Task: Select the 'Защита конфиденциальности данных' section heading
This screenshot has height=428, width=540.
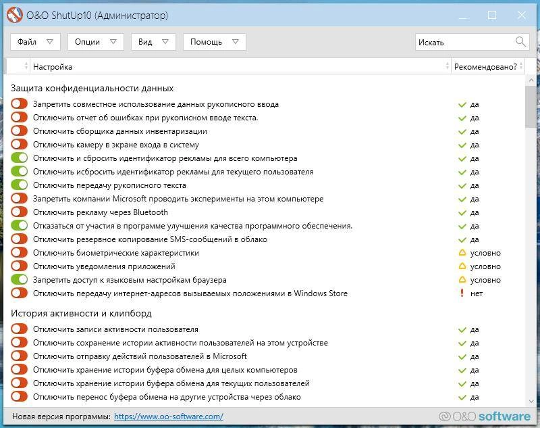Action: tap(92, 89)
